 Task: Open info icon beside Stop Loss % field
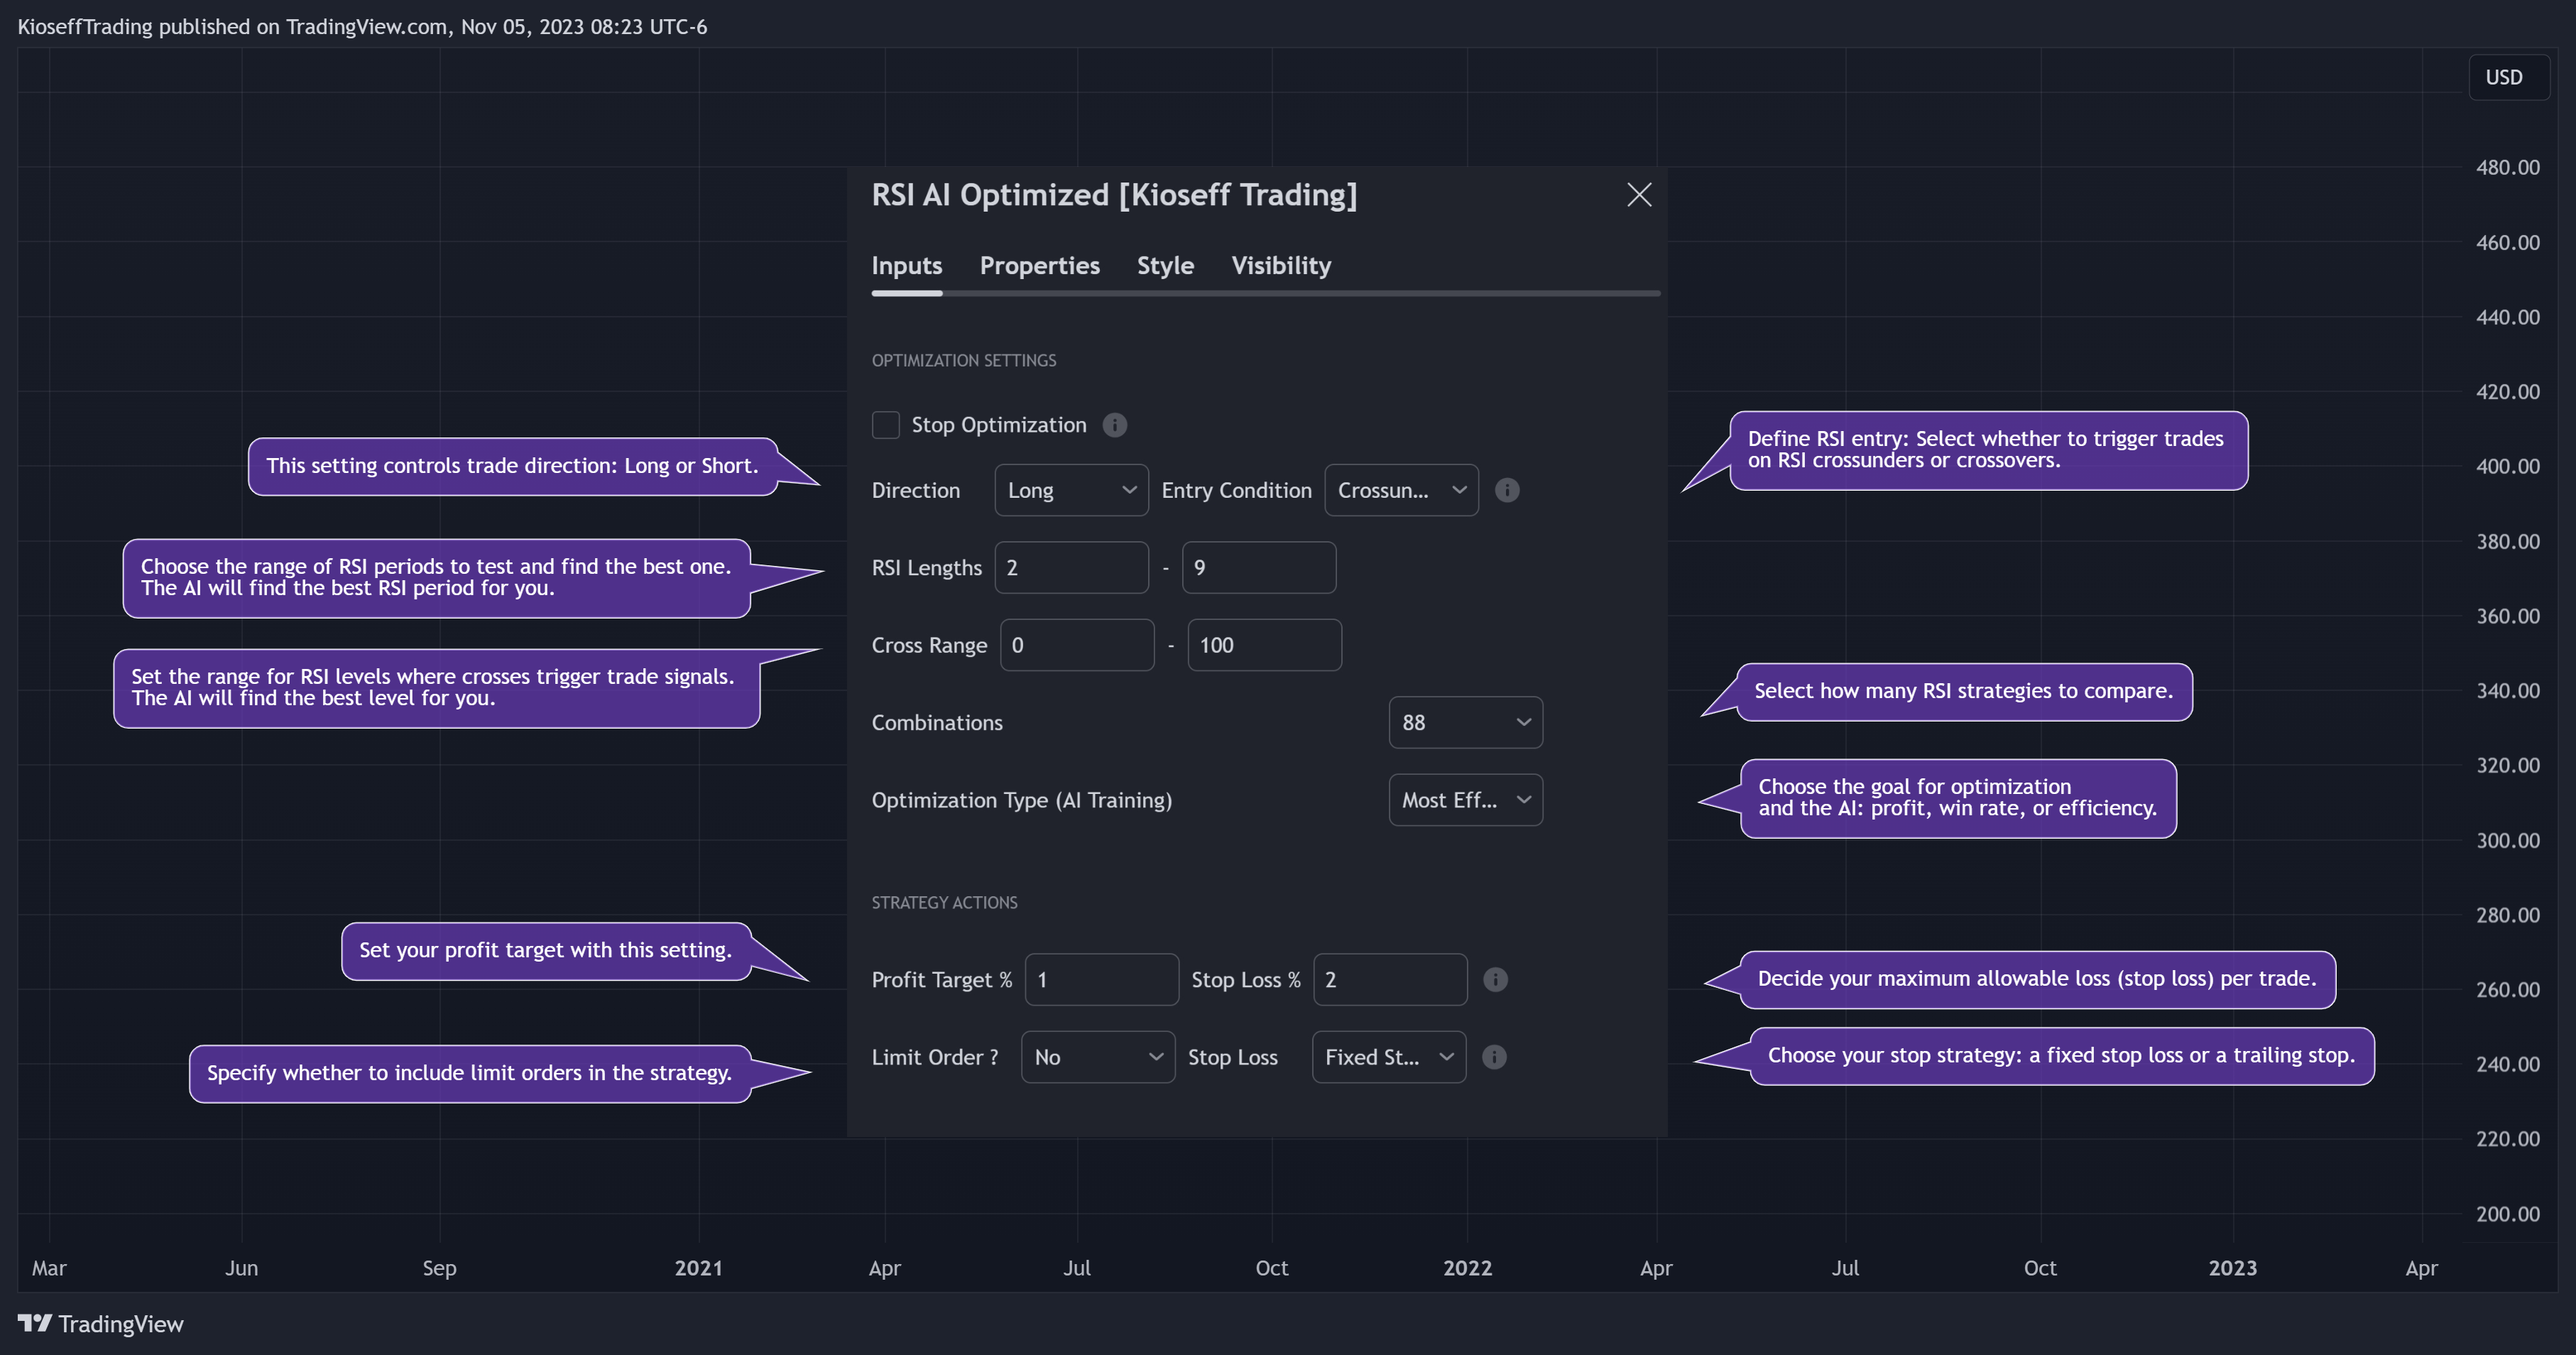(x=1495, y=980)
